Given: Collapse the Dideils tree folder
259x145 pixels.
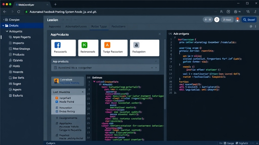Looking at the screenshot, I should pos(3,25).
